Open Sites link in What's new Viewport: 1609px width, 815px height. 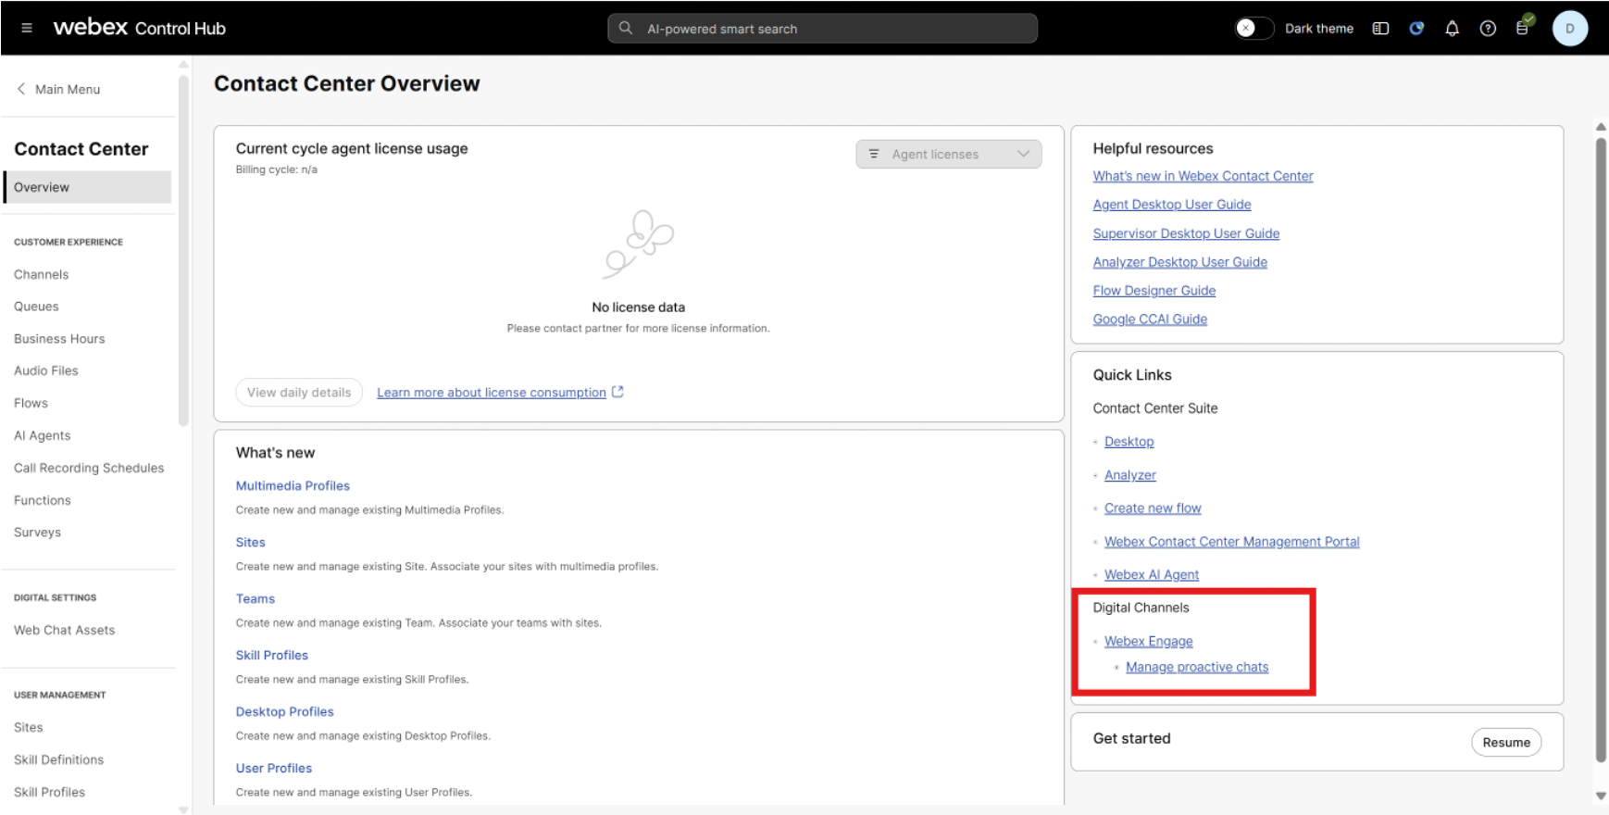pos(250,542)
